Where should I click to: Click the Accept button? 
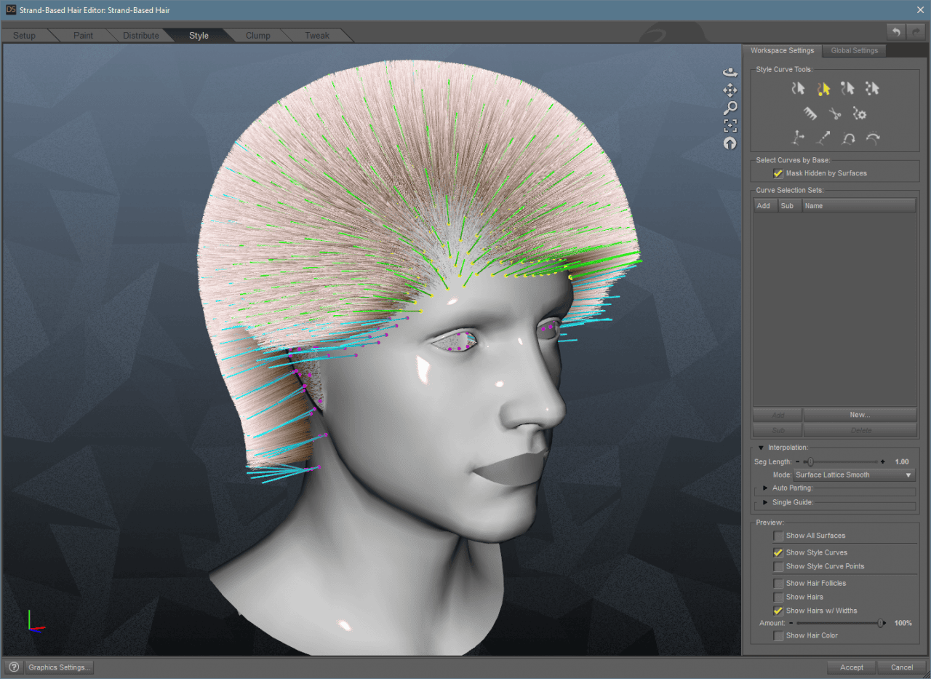point(851,667)
